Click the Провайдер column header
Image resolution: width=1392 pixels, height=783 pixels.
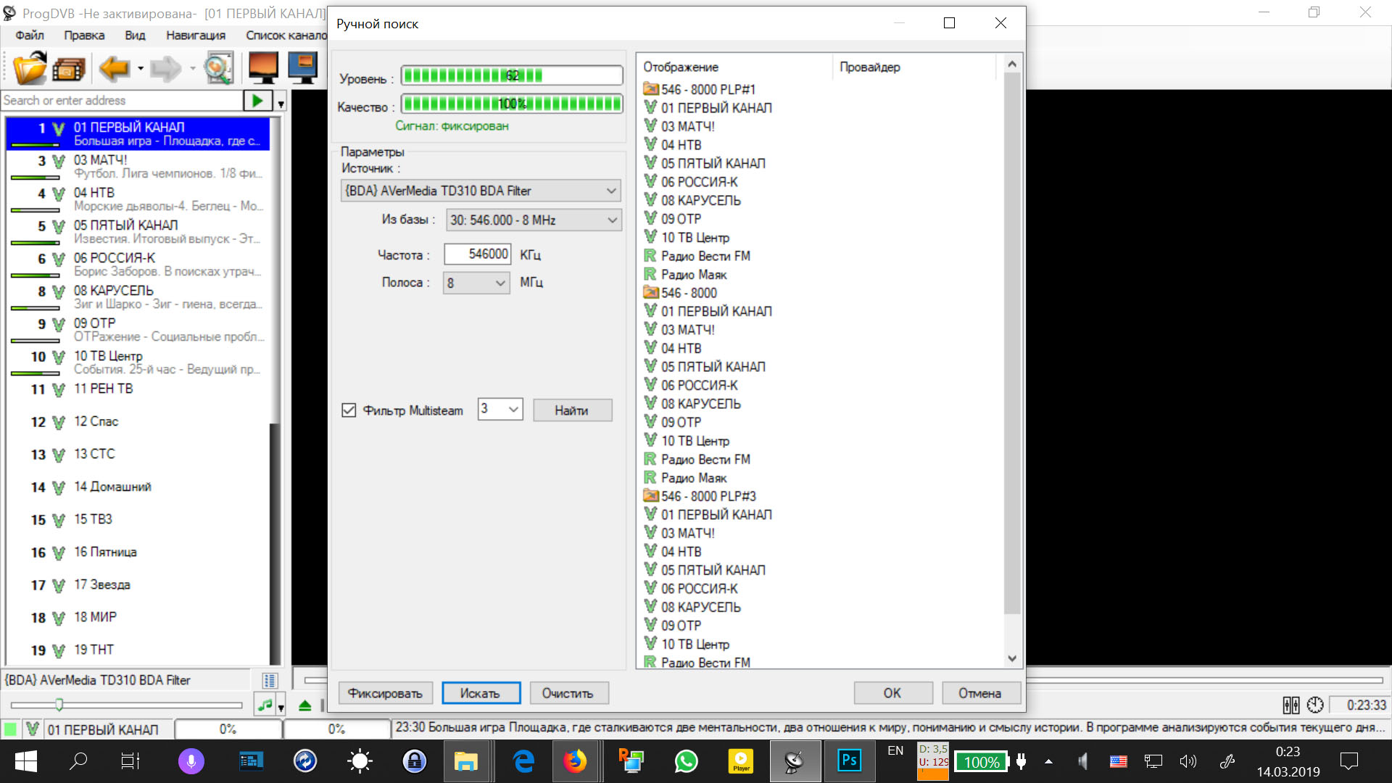click(x=915, y=67)
